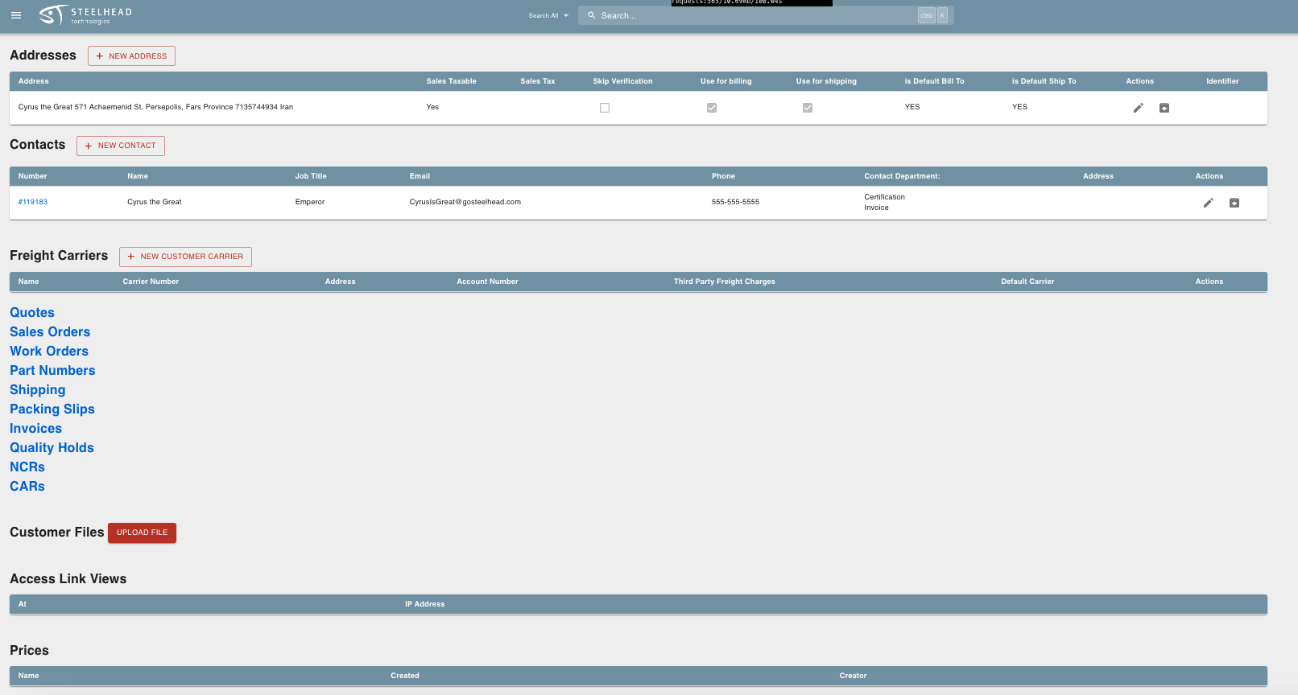The width and height of the screenshot is (1298, 695).
Task: Edit contact Cyrus the Great
Action: point(1208,203)
